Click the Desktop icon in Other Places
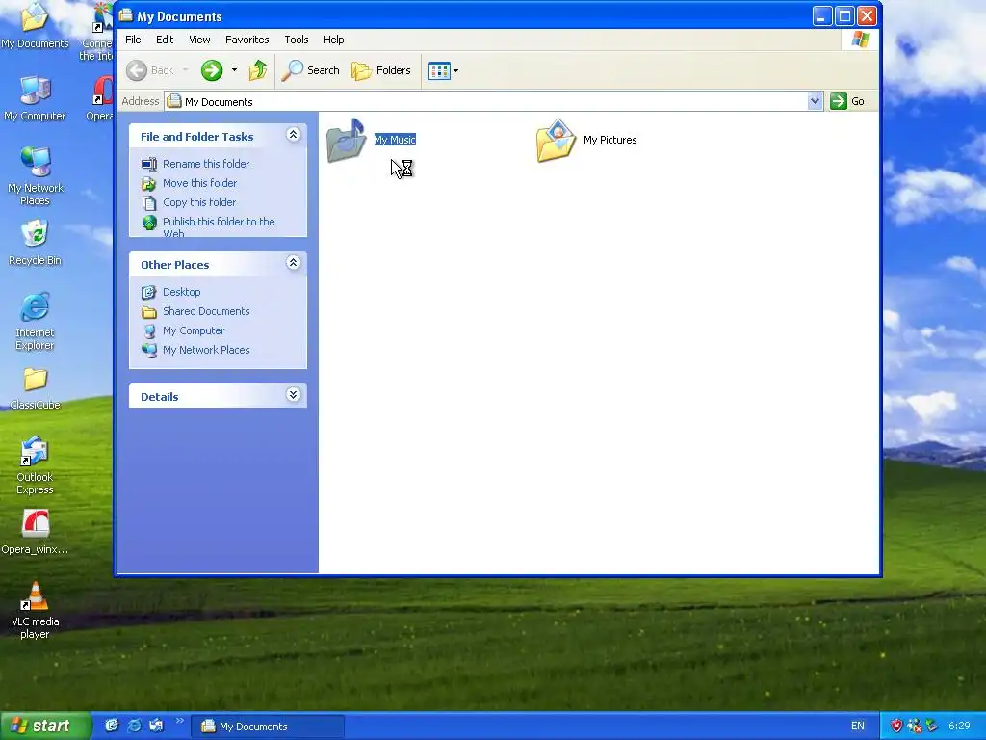The width and height of the screenshot is (986, 740). [149, 293]
